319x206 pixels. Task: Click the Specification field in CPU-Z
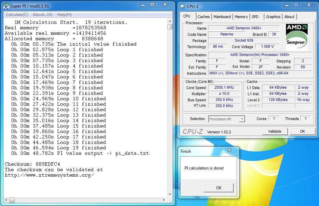[260, 55]
